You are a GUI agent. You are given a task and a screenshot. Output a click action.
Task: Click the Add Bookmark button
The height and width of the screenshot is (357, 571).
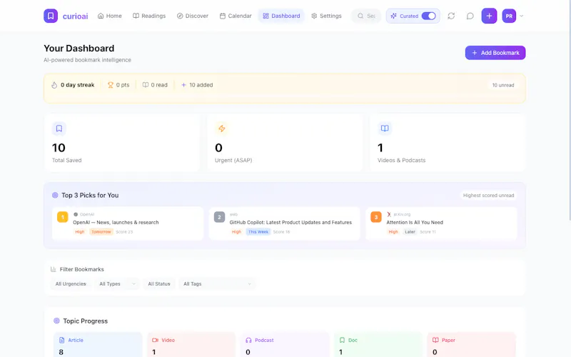pos(495,53)
